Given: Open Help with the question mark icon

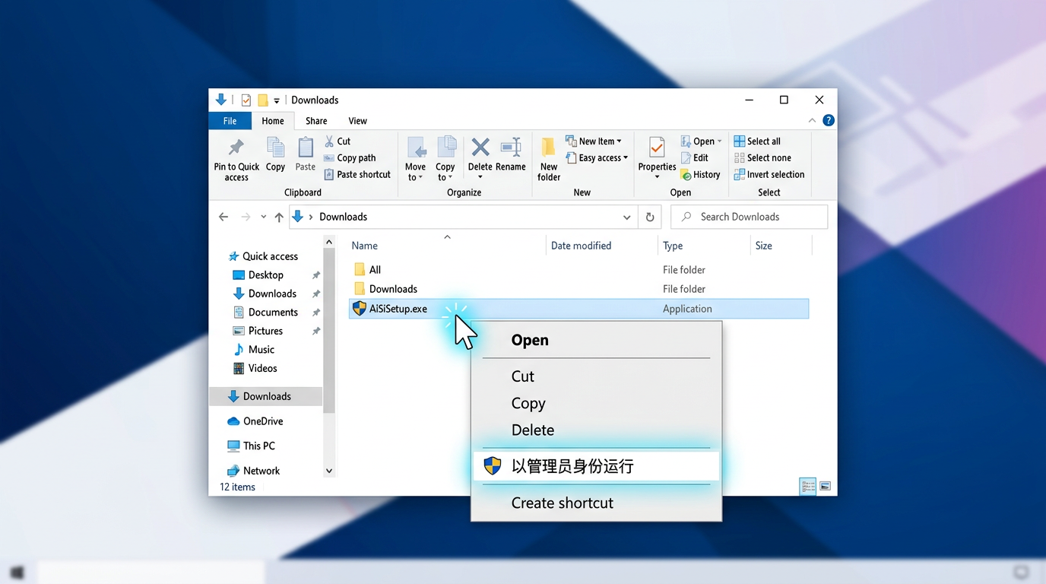Looking at the screenshot, I should pos(829,121).
